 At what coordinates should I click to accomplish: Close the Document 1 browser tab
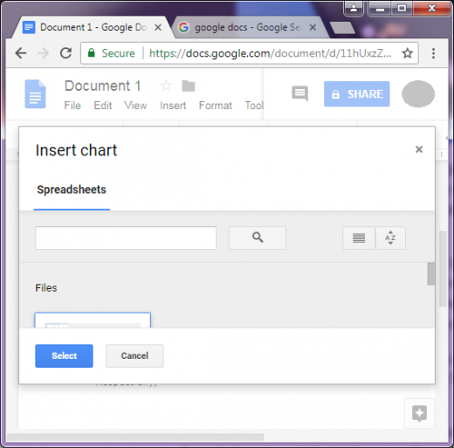(158, 28)
